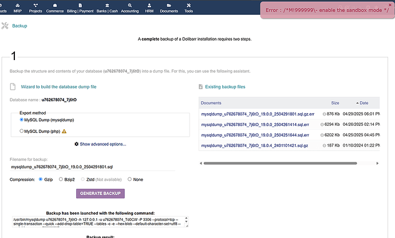Open mysqldump 2504251644.sql.err backup file
Image resolution: width=395 pixels, height=238 pixels.
click(255, 135)
